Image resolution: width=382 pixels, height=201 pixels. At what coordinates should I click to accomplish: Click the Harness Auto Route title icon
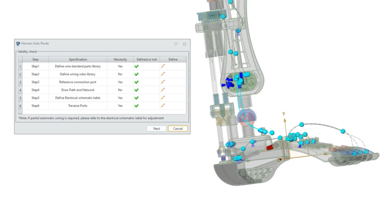18,44
